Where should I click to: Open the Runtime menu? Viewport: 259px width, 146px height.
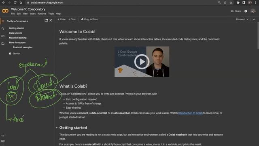[x=42, y=14]
